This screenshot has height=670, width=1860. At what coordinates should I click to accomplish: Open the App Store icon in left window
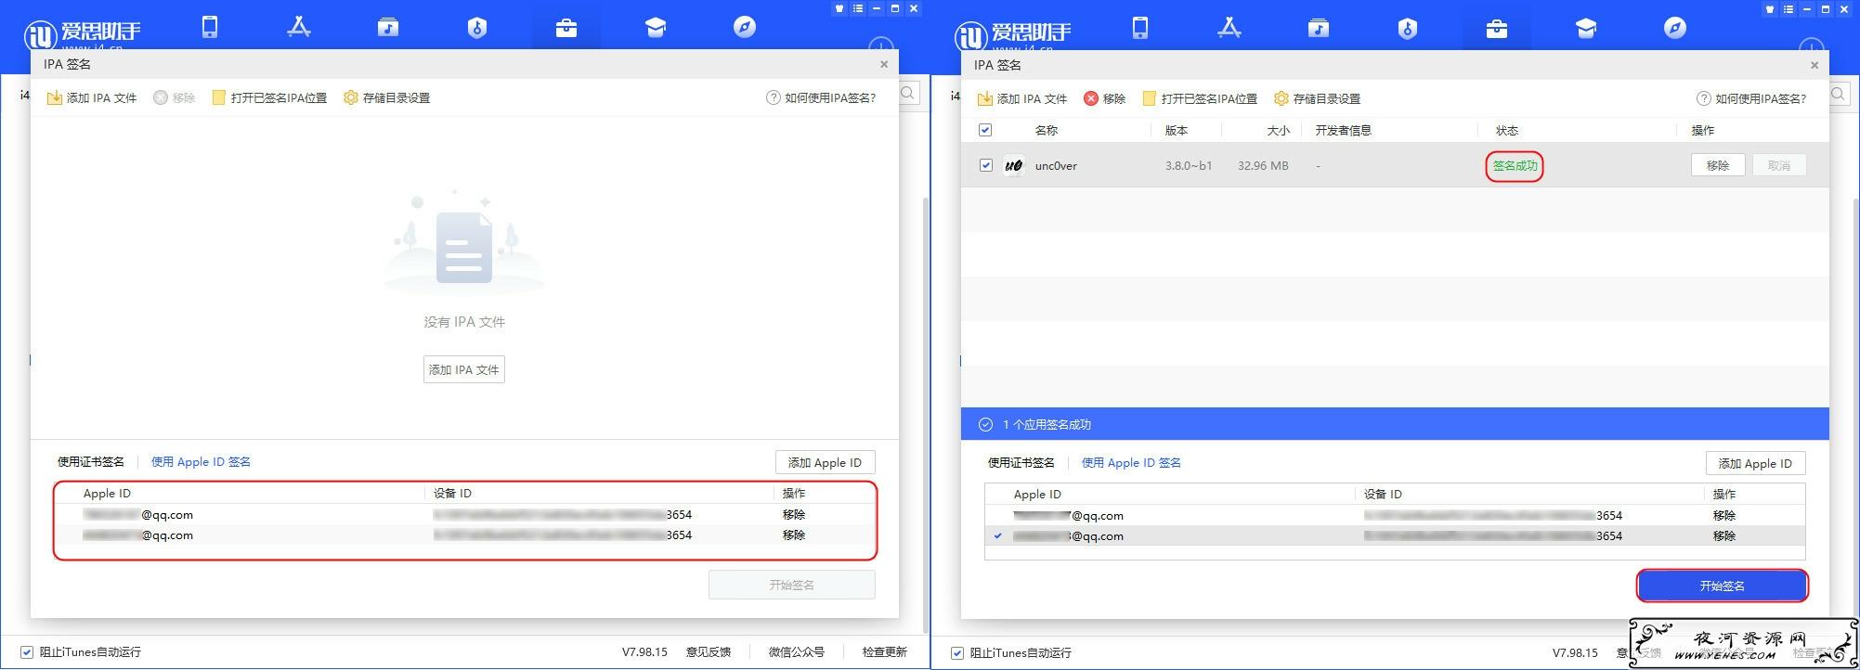point(299,27)
